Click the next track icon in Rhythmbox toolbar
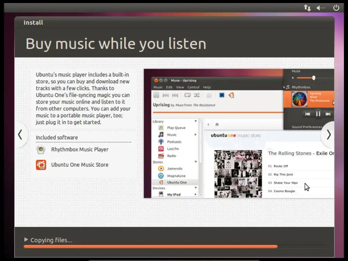The image size is (348, 261). pos(175,95)
